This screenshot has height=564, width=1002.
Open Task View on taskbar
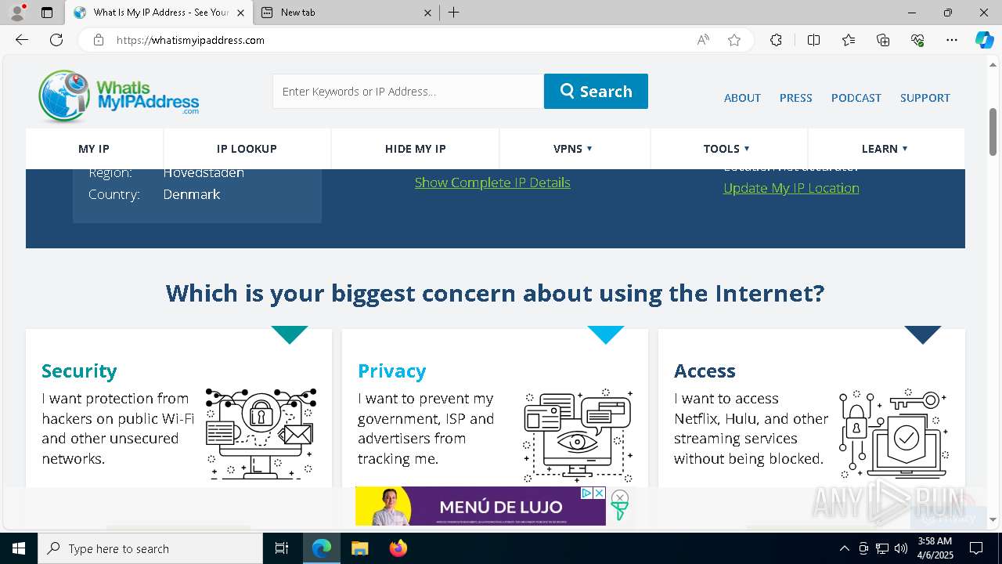point(282,548)
